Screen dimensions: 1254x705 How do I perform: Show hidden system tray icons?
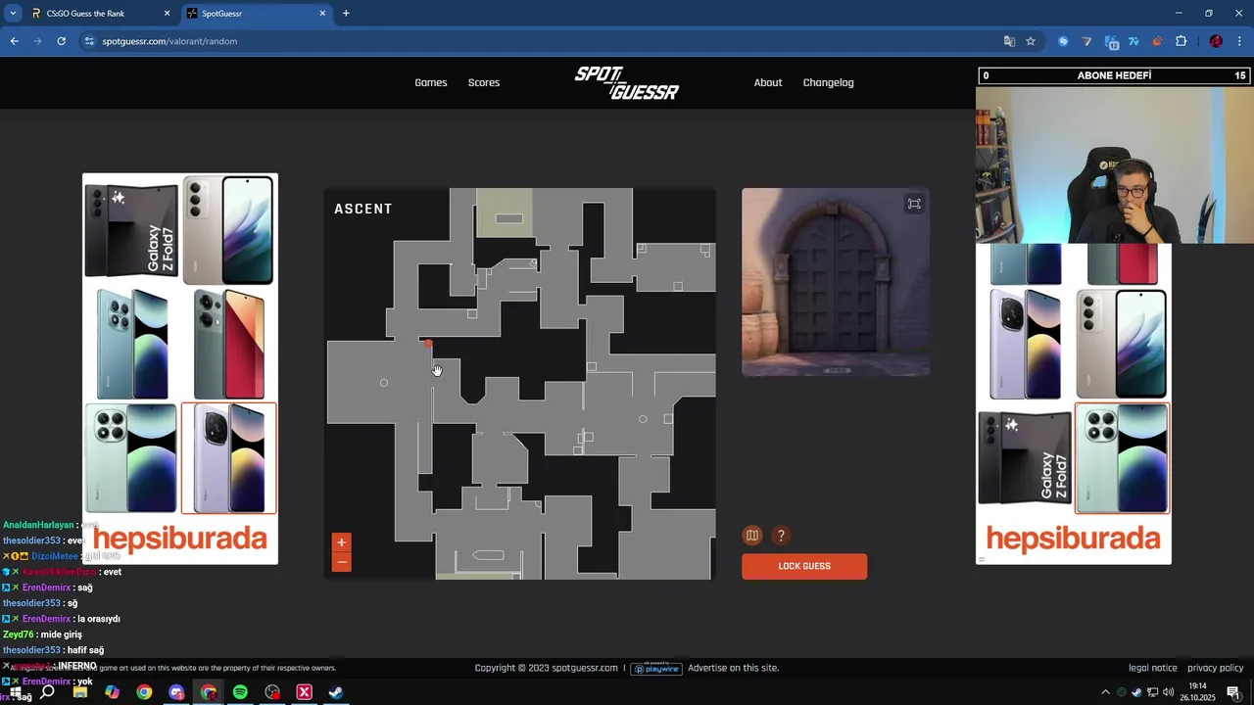click(x=1106, y=692)
